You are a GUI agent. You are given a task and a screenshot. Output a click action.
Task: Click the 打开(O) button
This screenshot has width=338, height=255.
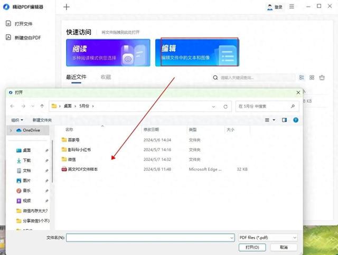tap(252, 248)
